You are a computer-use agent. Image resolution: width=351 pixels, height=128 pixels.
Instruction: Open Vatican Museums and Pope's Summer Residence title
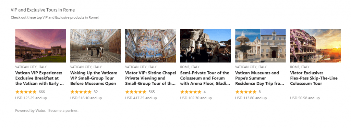point(260,78)
